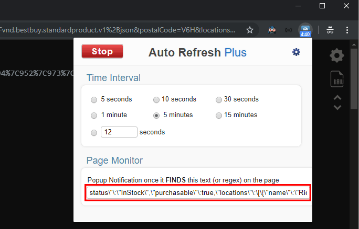
Task: Select the 1 minute interval
Action: (x=94, y=116)
